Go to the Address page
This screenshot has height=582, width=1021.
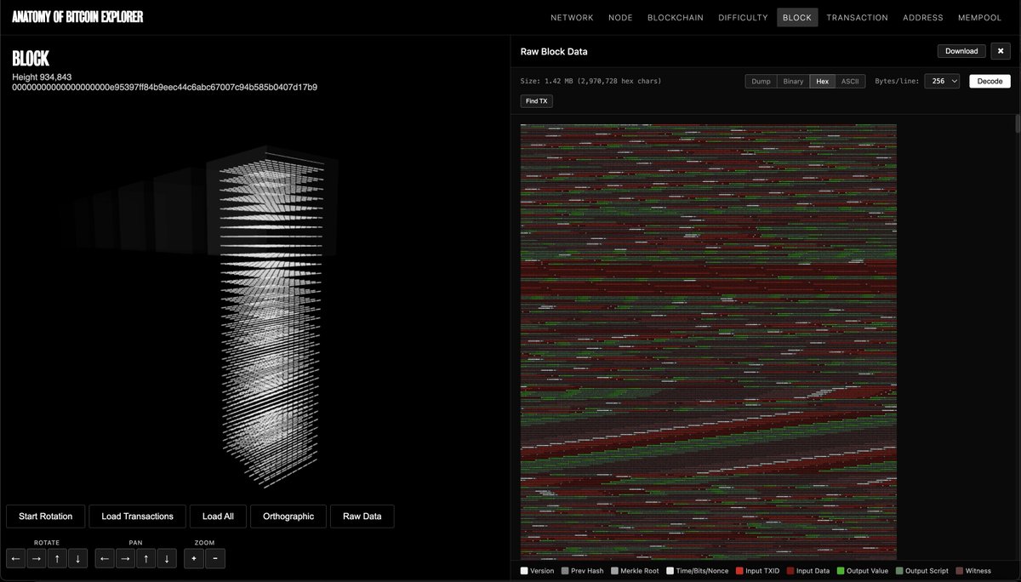pyautogui.click(x=923, y=17)
